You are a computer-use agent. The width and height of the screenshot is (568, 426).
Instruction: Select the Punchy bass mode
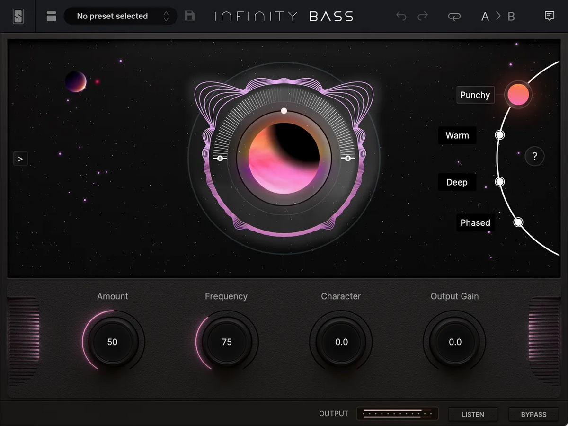[475, 95]
